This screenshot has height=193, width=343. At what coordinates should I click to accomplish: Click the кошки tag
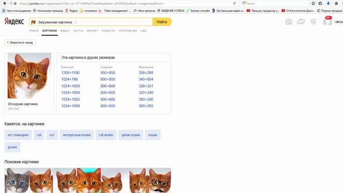pos(152,135)
